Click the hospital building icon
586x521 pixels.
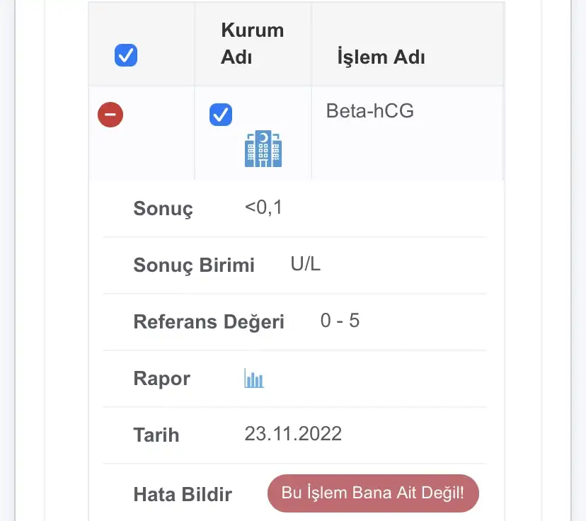click(263, 149)
